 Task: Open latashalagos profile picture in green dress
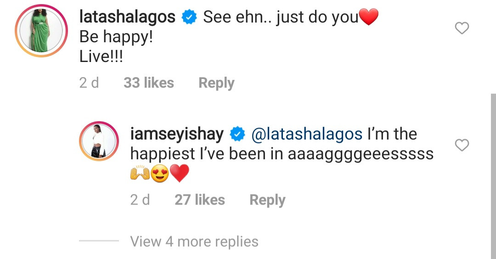41,31
